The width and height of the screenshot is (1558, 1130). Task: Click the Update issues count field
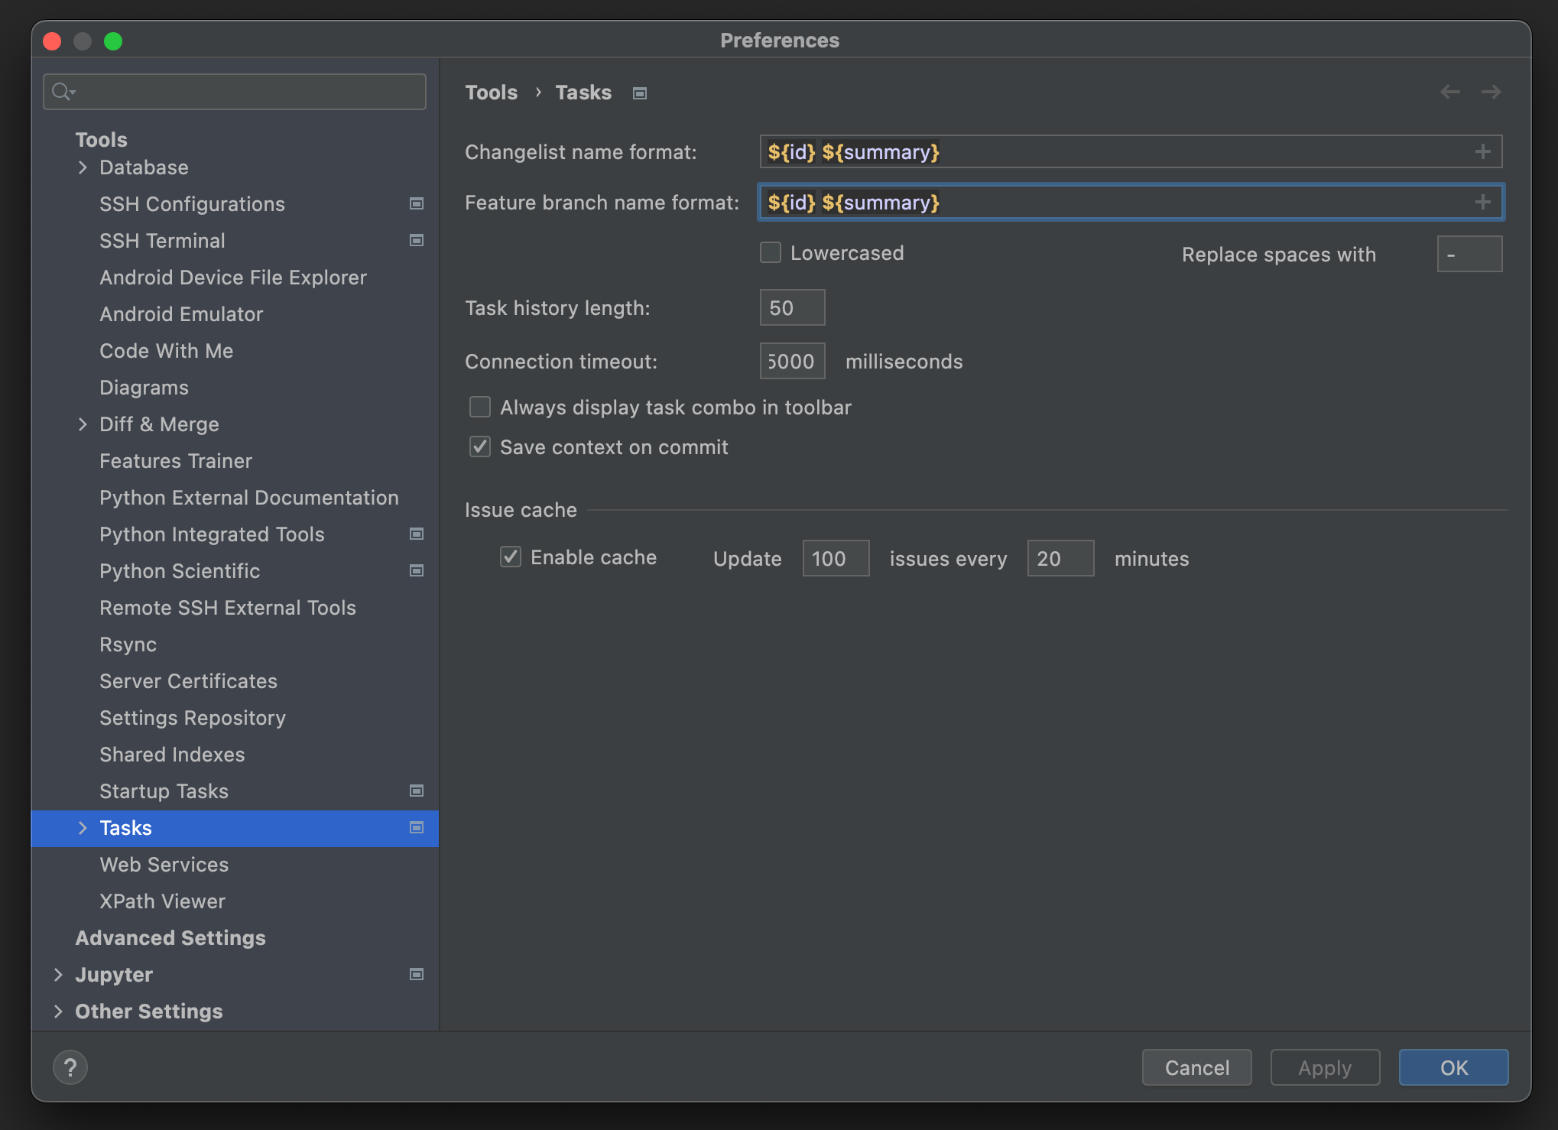(x=836, y=558)
